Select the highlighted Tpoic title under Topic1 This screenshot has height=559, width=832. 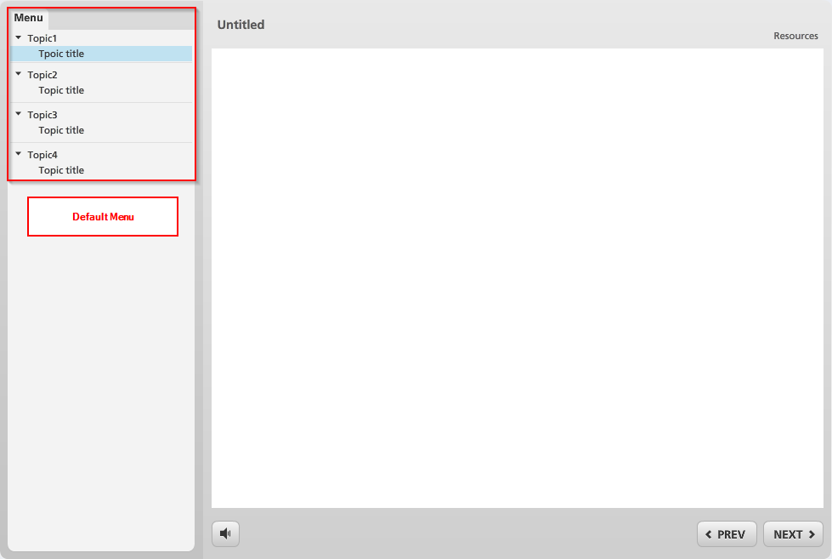pyautogui.click(x=60, y=54)
